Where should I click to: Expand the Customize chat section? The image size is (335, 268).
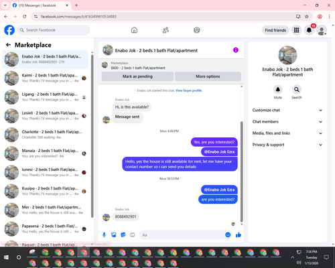[x=287, y=110]
